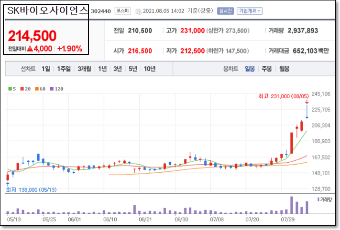
Task: Click the purple 120-day moving average swatch
Action: tap(52, 89)
